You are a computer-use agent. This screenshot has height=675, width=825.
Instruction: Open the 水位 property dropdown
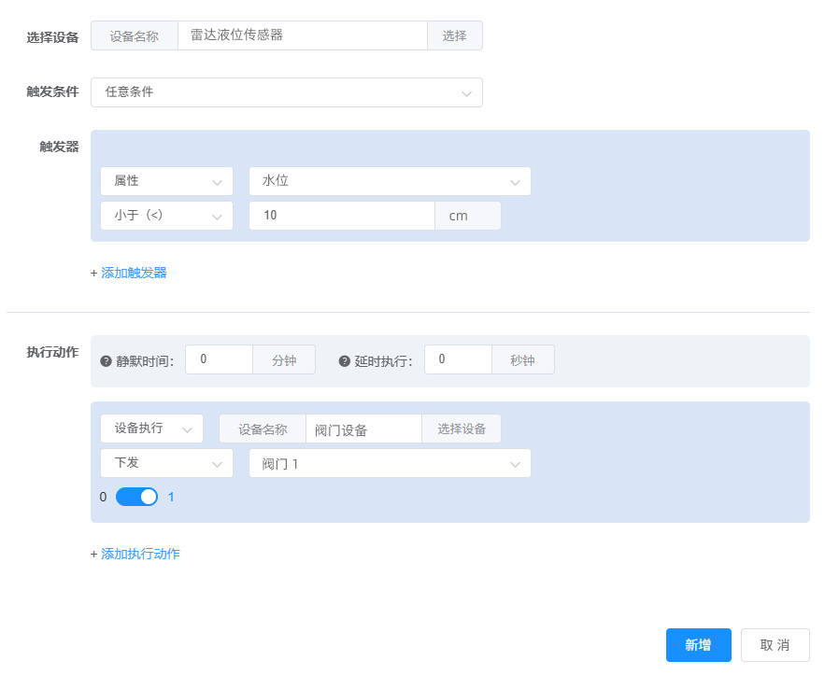pyautogui.click(x=389, y=181)
